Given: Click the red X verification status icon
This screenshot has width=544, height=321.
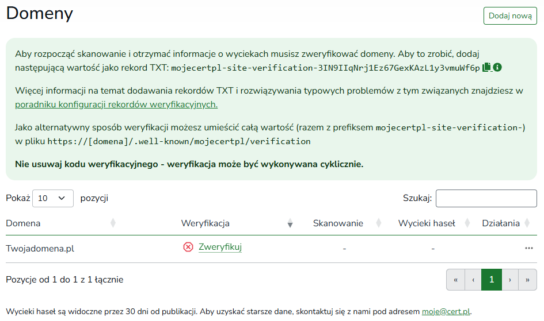Looking at the screenshot, I should [x=188, y=247].
